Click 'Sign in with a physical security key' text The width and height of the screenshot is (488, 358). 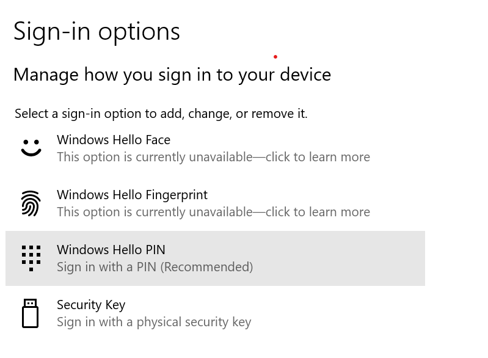[154, 322]
